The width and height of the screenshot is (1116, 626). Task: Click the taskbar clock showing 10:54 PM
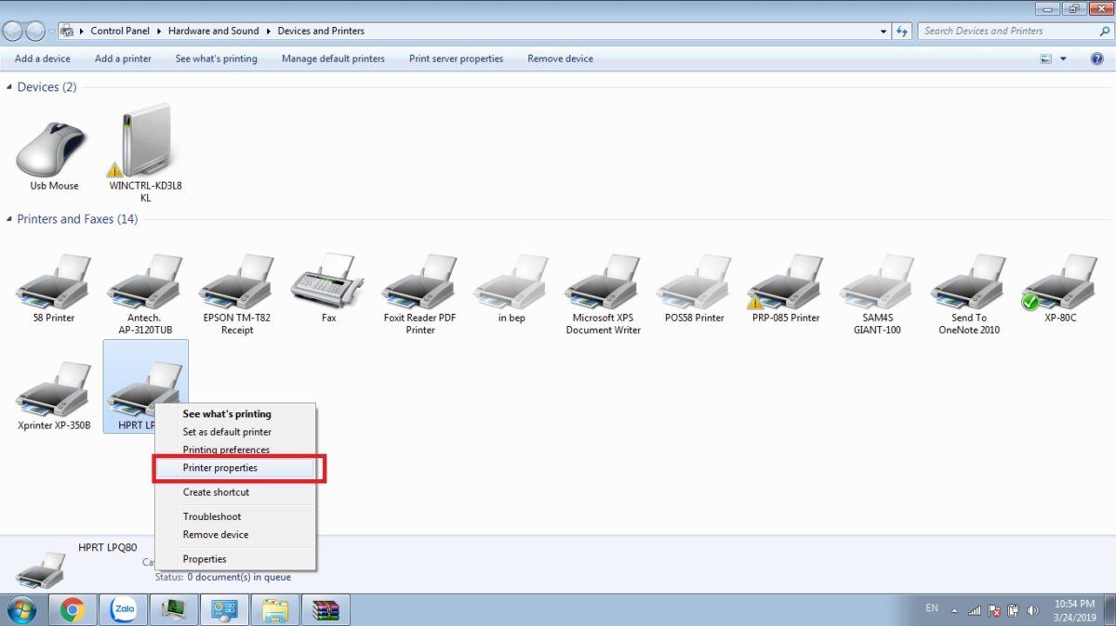(x=1074, y=609)
